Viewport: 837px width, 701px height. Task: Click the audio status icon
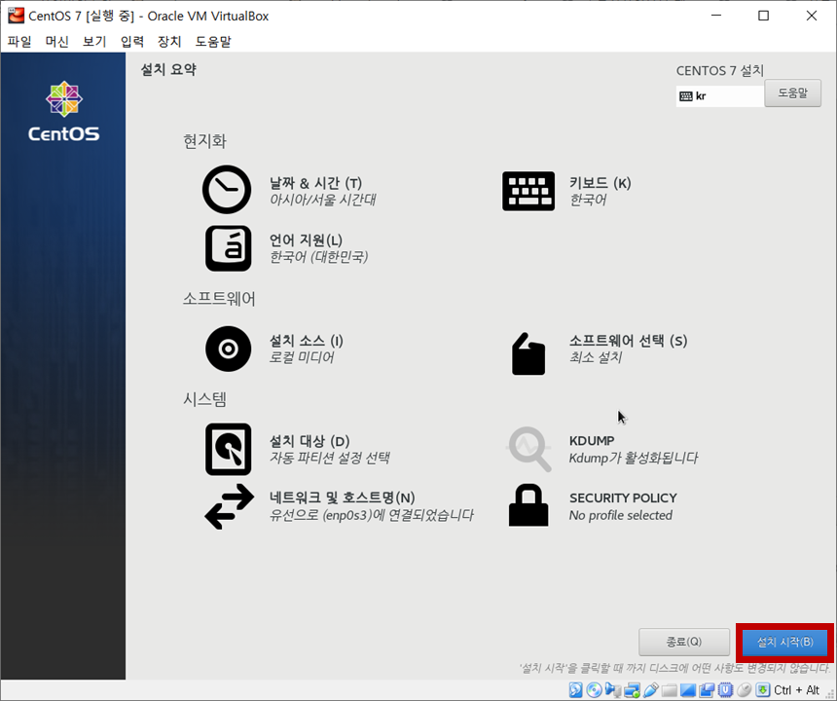point(613,689)
